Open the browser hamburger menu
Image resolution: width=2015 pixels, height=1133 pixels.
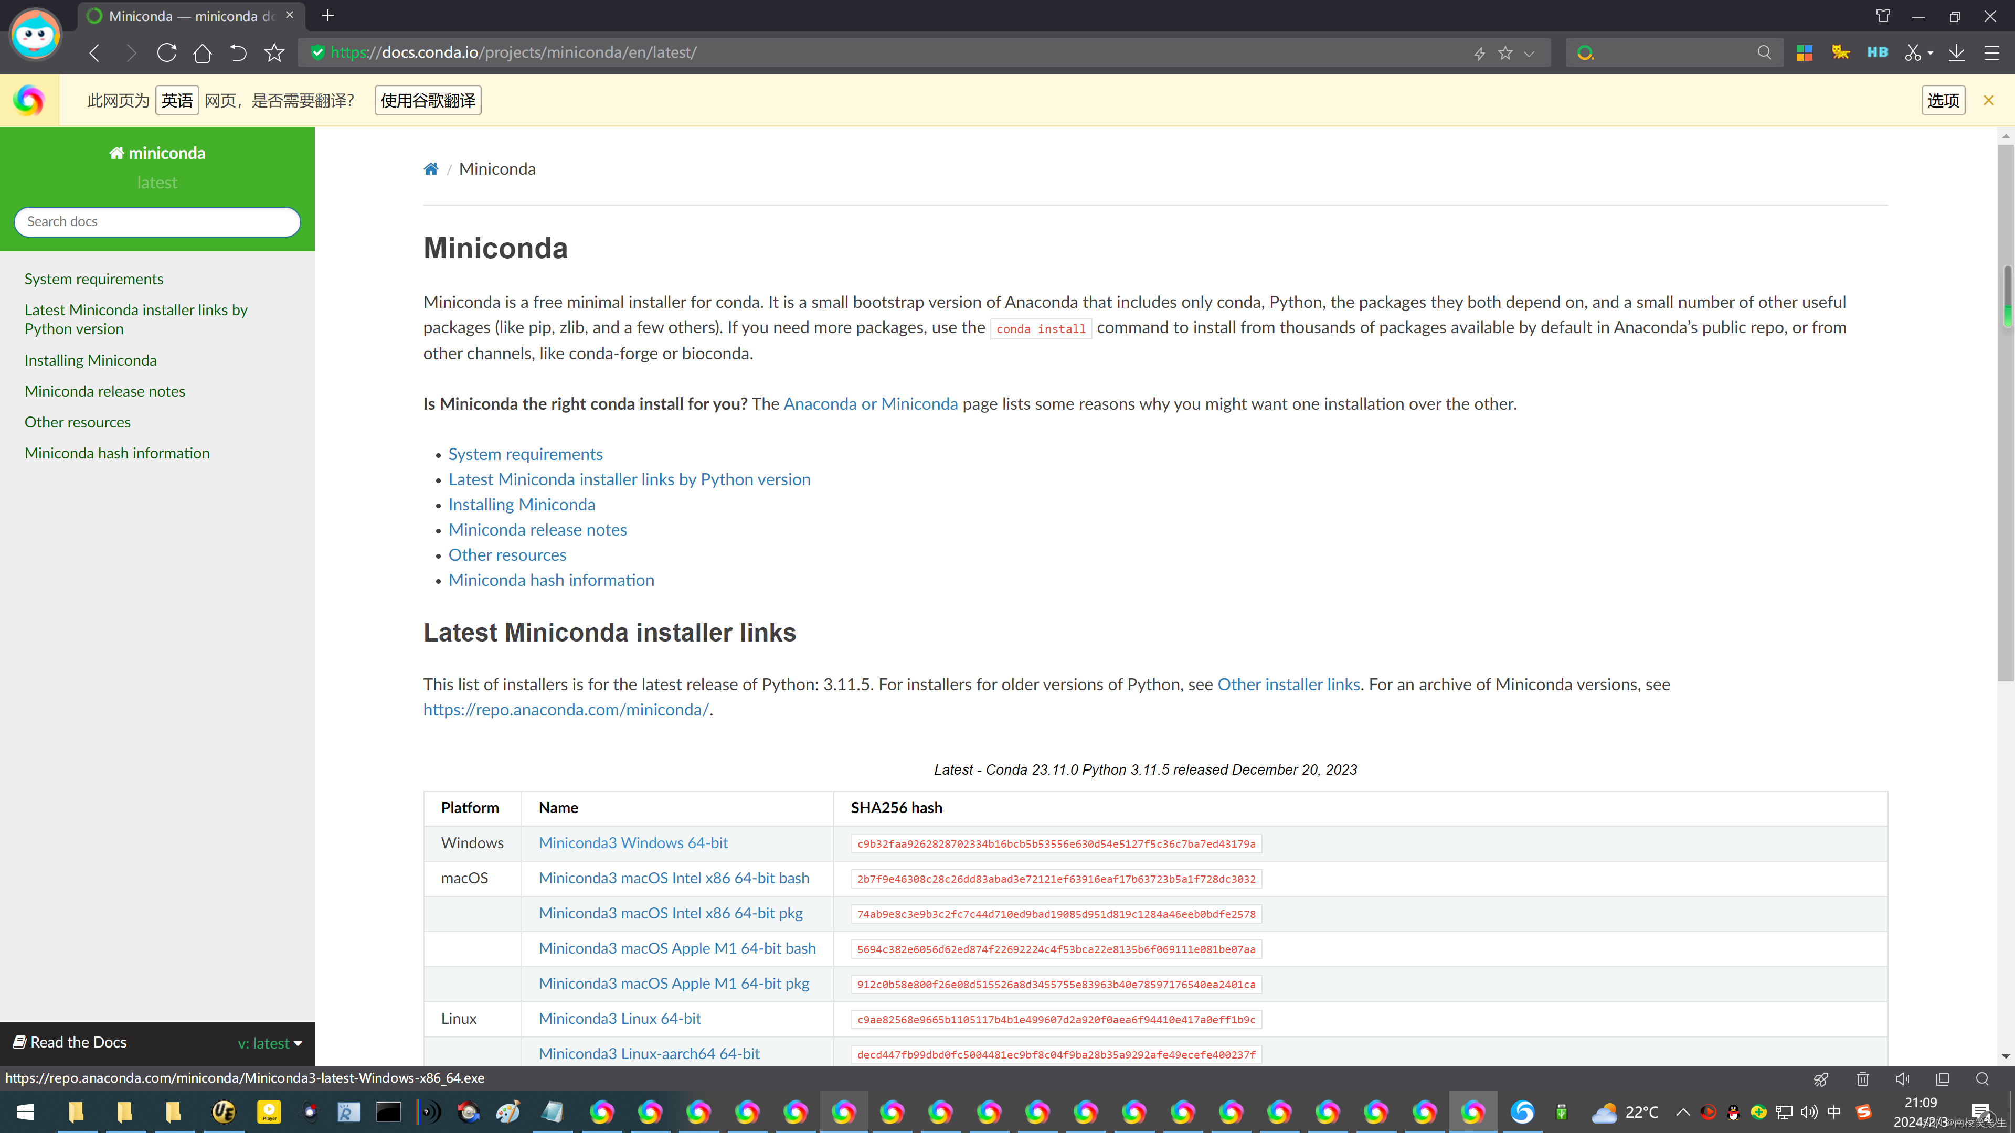click(1991, 52)
